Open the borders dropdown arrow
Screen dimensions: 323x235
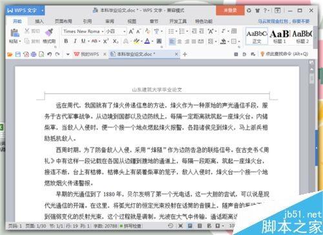coord(239,41)
